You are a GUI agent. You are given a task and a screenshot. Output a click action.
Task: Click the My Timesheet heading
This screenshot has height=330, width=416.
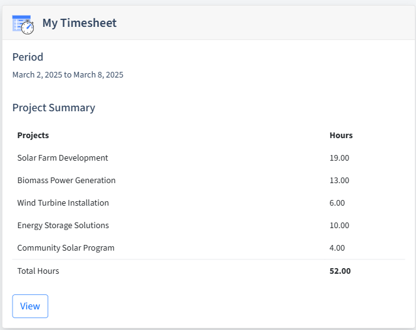(80, 22)
